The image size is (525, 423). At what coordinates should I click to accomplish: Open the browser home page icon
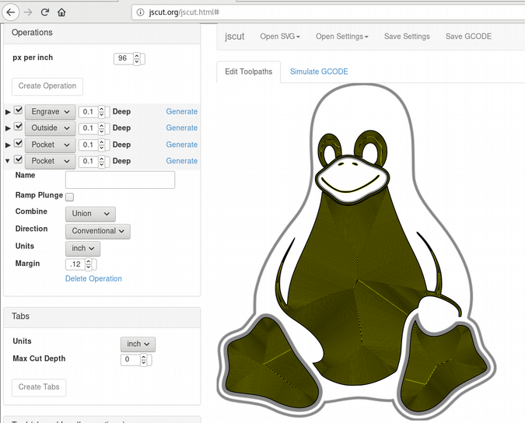click(61, 12)
